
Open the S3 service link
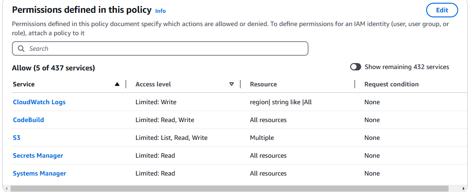click(16, 138)
